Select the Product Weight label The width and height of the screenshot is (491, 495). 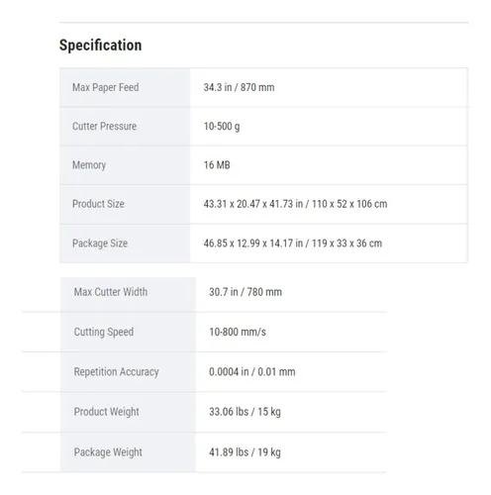click(106, 412)
